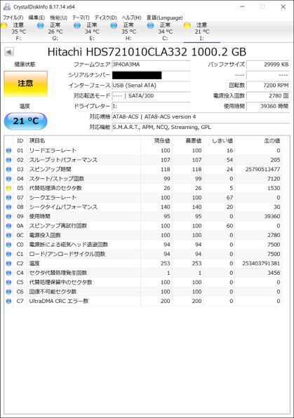Image resolution: width=294 pixels, height=418 pixels.
Task: Click raw value 253403791381
Action: click(261, 264)
